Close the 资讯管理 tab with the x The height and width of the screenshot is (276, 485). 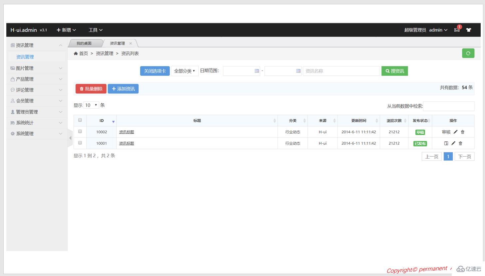pyautogui.click(x=130, y=43)
